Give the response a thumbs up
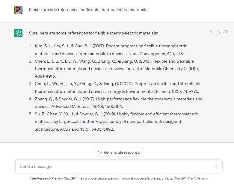The width and height of the screenshot is (234, 184). click(x=218, y=32)
